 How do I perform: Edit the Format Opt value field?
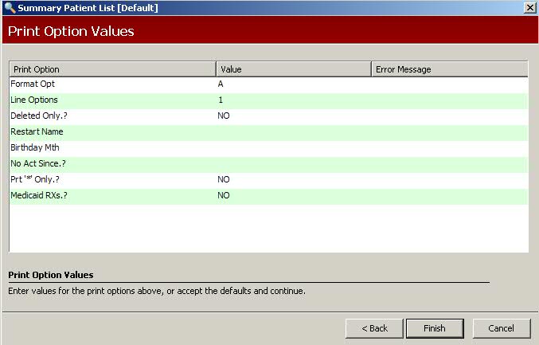pyautogui.click(x=293, y=84)
